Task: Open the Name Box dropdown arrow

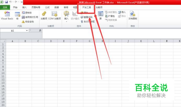Action: [x=27, y=30]
